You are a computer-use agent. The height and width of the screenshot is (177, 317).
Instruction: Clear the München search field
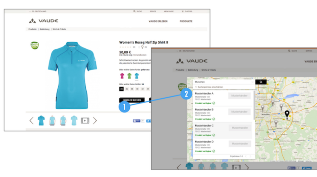click(253, 82)
